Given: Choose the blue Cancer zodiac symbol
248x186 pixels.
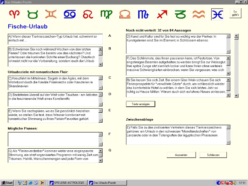Looking at the screenshot, I should (x=70, y=14).
